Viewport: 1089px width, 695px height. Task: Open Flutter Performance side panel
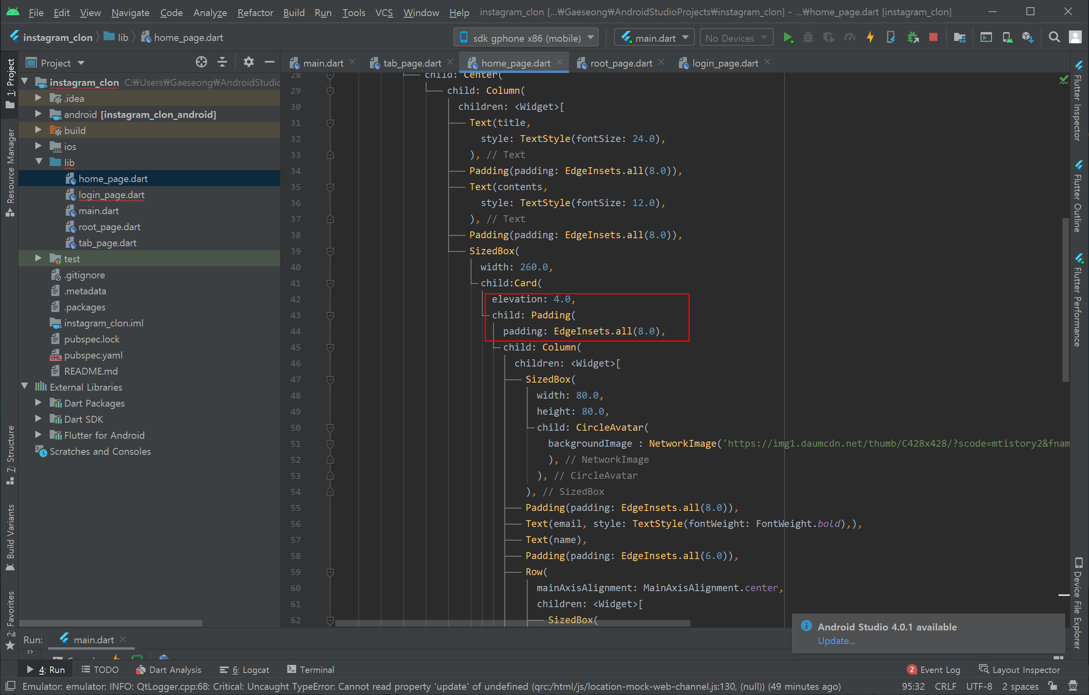1079,300
